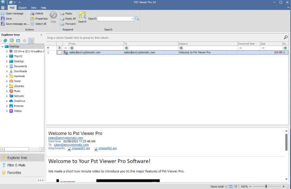Click the zoom slider handle in status bar
This screenshot has width=291, height=189.
pyautogui.click(x=266, y=186)
